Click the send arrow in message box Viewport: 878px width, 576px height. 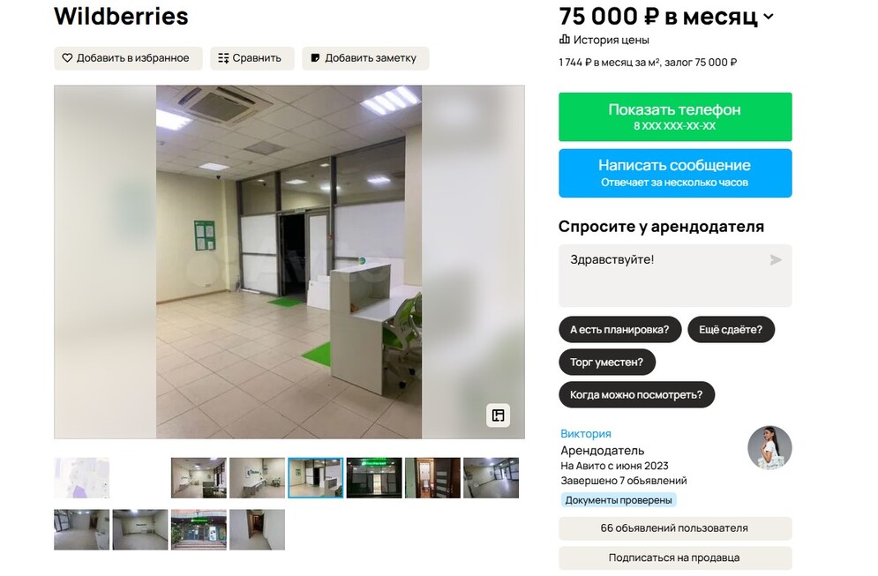click(776, 259)
